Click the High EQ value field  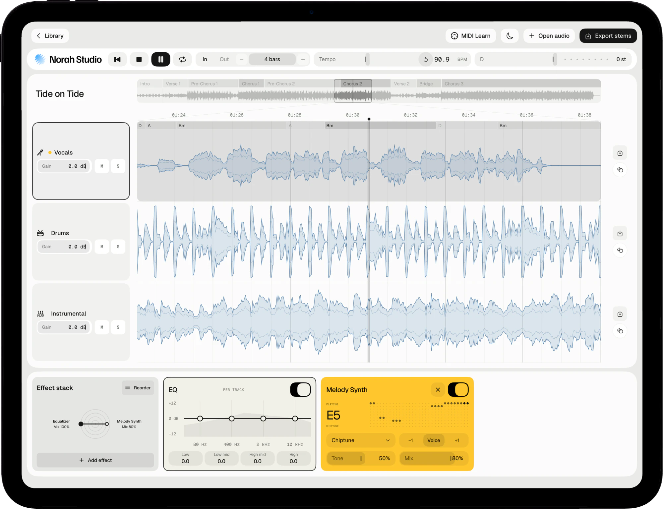(x=293, y=458)
